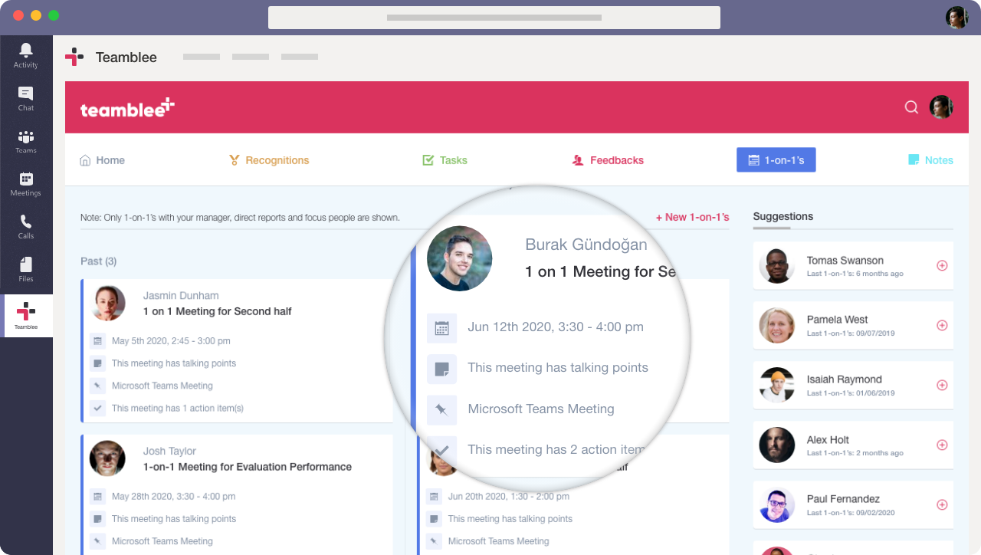Click Paul Fernandez's avatar photo
This screenshot has width=981, height=555.
[x=776, y=504]
